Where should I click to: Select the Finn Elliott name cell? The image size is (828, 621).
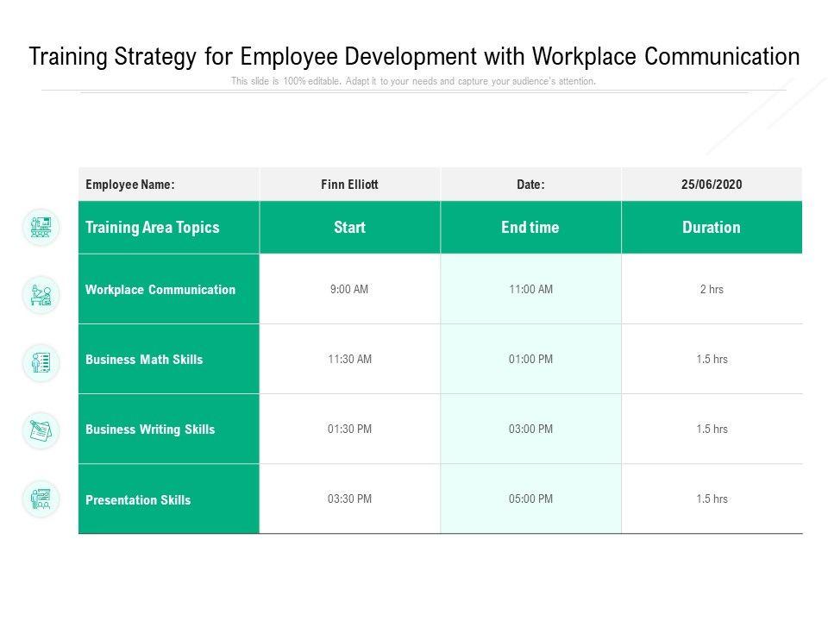(x=349, y=185)
